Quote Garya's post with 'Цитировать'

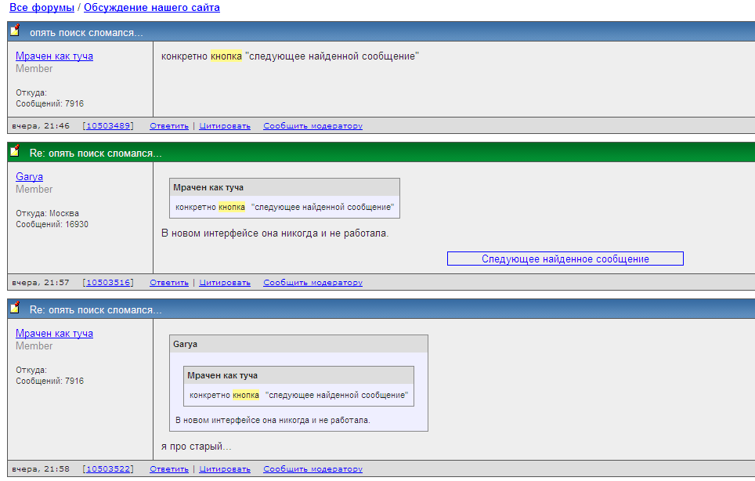(225, 283)
